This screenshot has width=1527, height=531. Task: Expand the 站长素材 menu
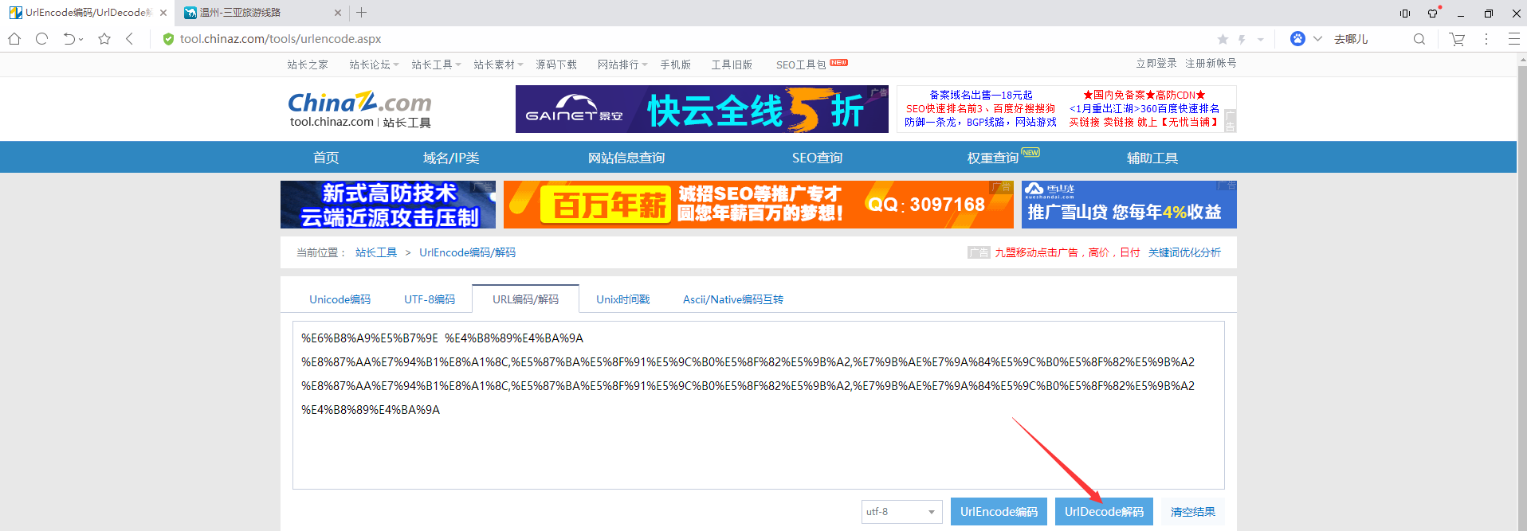tap(498, 64)
